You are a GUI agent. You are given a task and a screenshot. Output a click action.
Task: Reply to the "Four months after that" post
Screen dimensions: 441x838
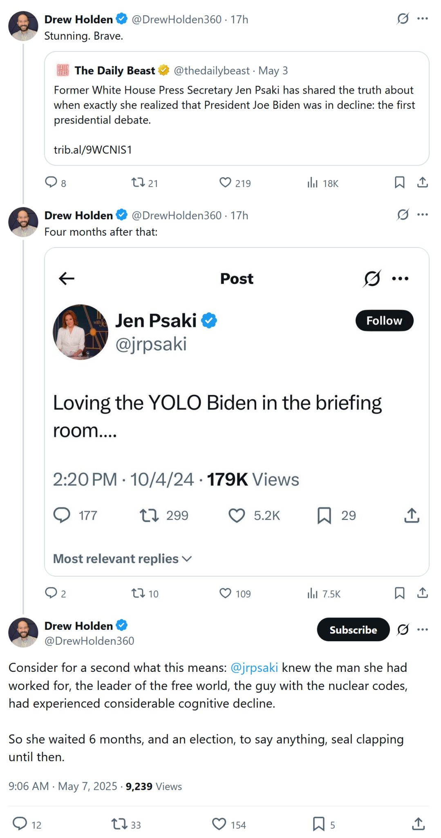point(51,593)
